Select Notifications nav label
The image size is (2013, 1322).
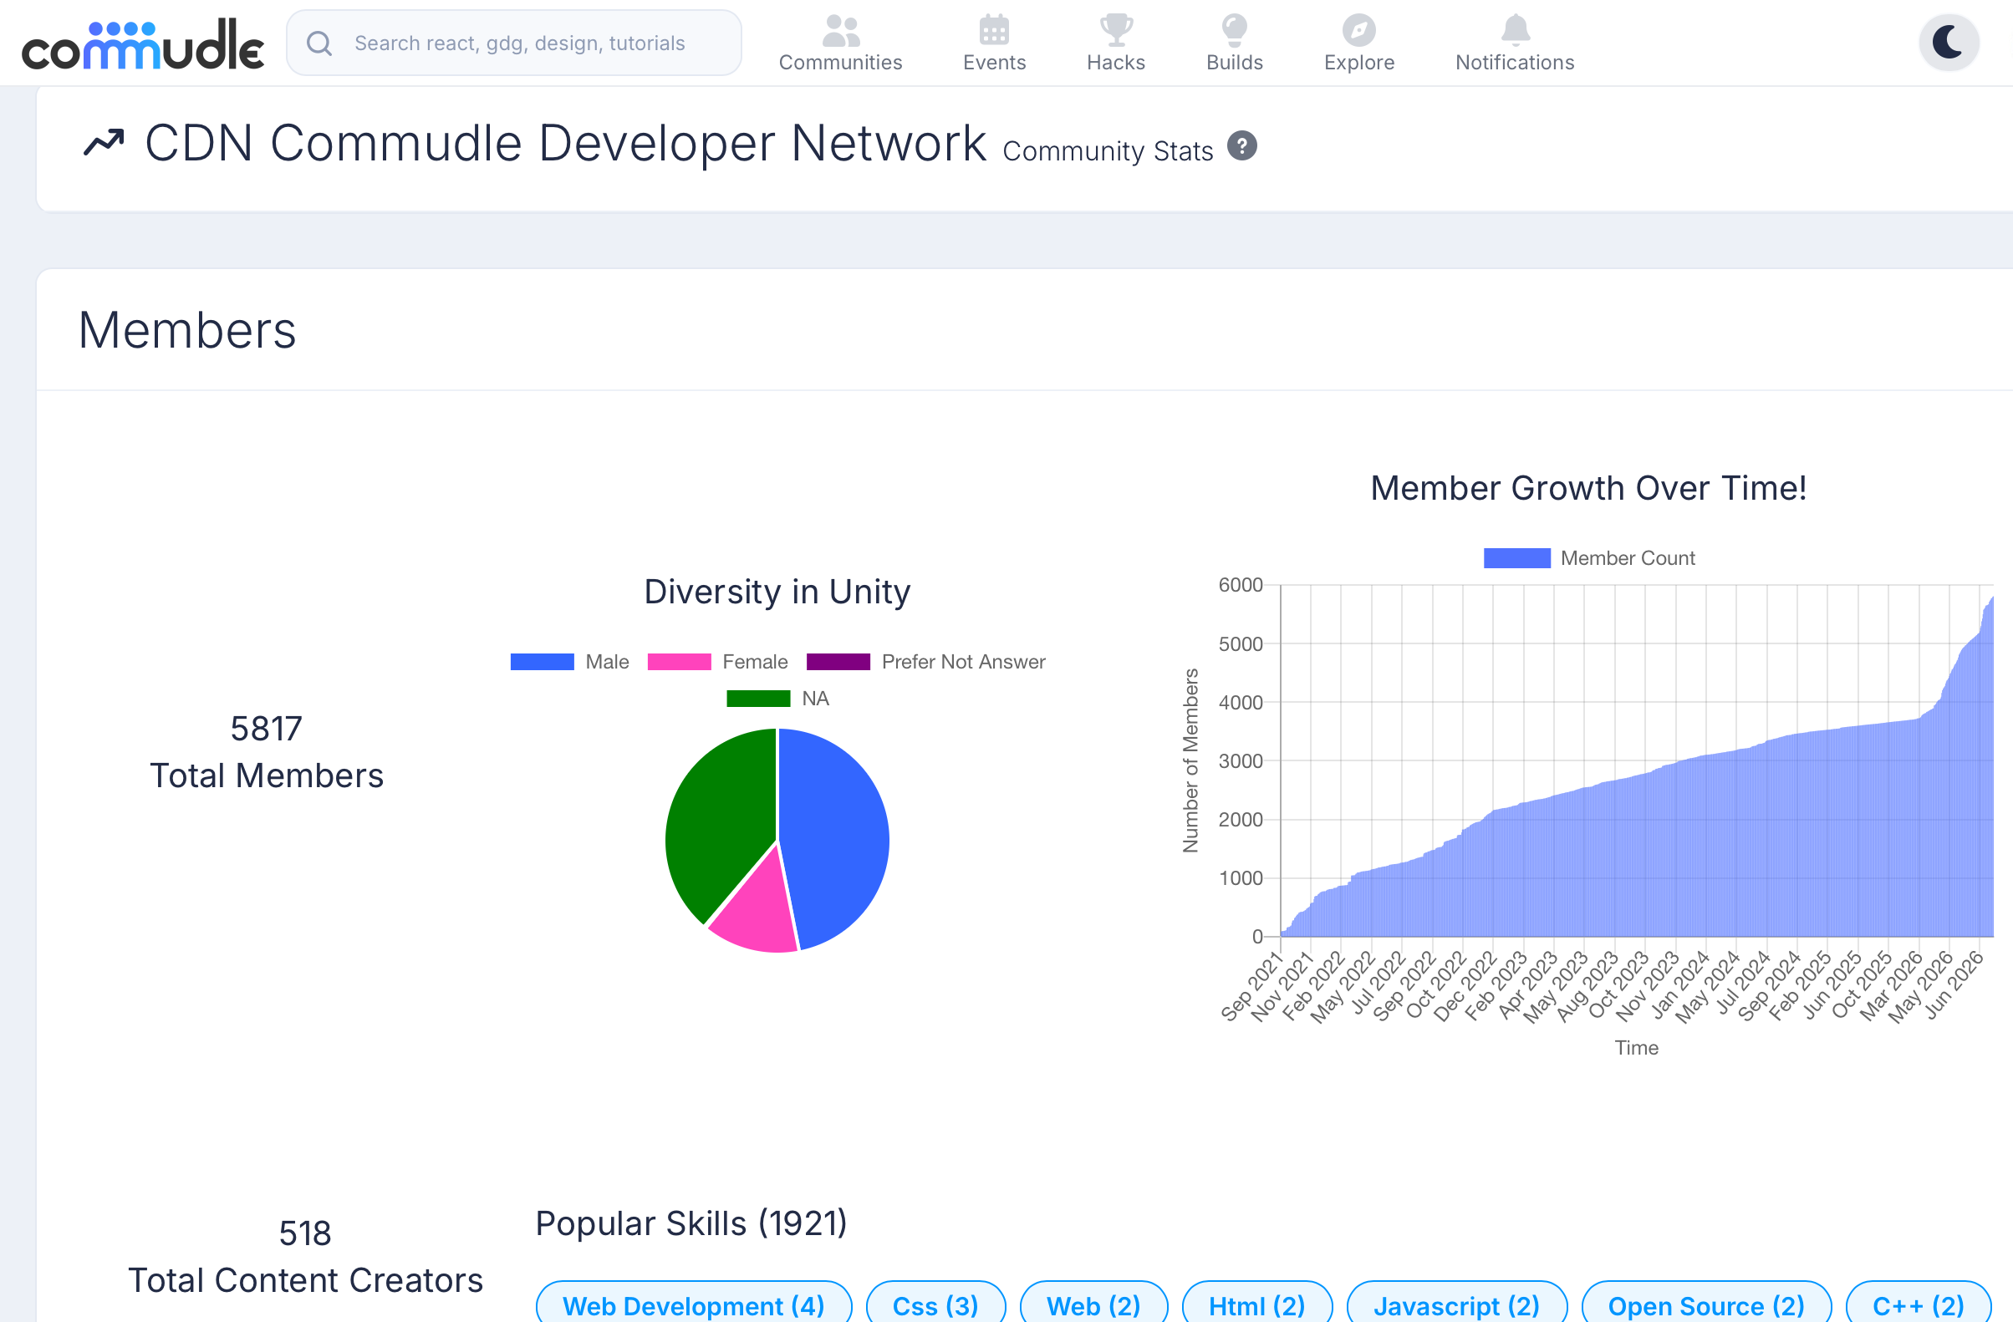click(x=1515, y=63)
